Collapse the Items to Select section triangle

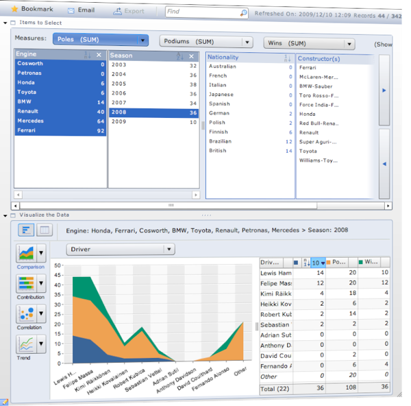click(x=5, y=23)
